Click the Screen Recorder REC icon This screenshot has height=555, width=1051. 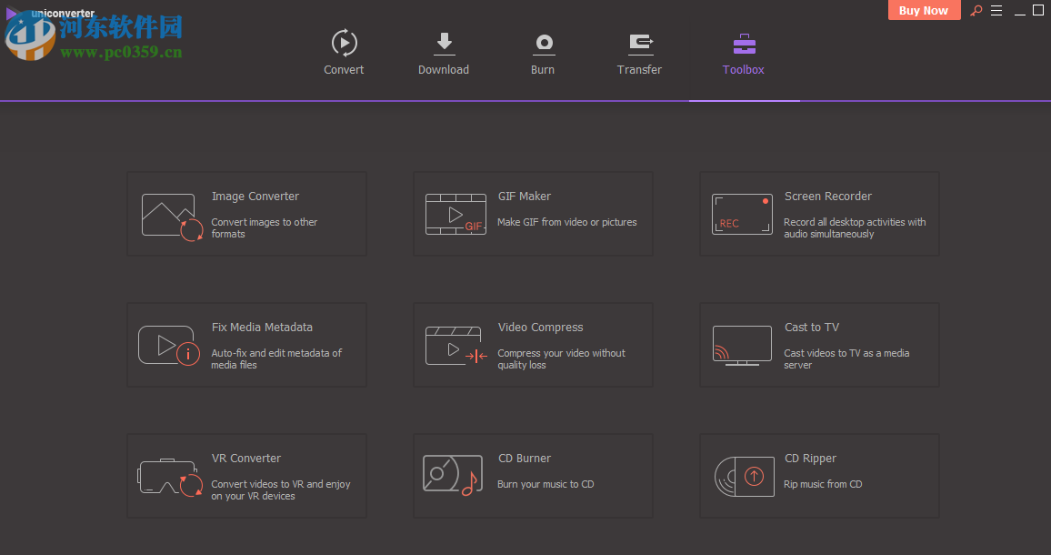(742, 214)
